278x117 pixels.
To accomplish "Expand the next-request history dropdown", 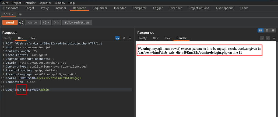I will tap(59, 22).
